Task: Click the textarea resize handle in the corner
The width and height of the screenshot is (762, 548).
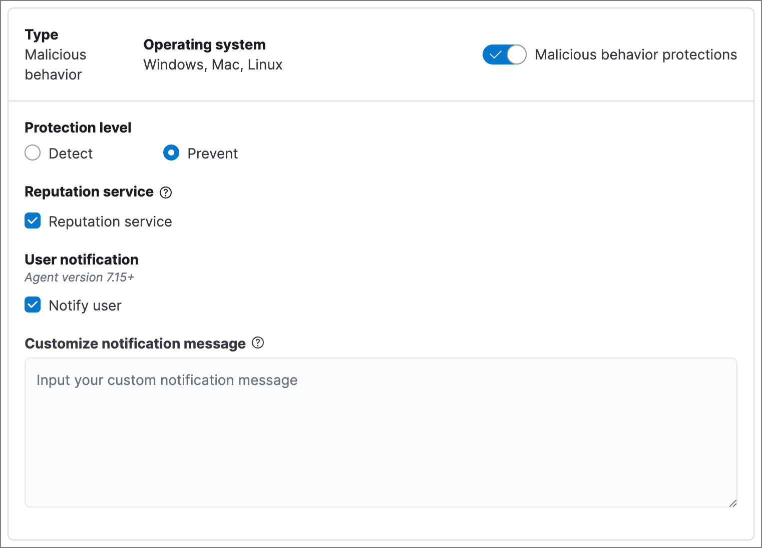Action: click(x=732, y=503)
